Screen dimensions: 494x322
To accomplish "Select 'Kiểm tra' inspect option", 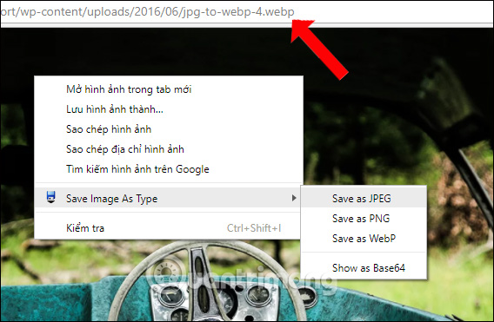I will click(x=169, y=227).
